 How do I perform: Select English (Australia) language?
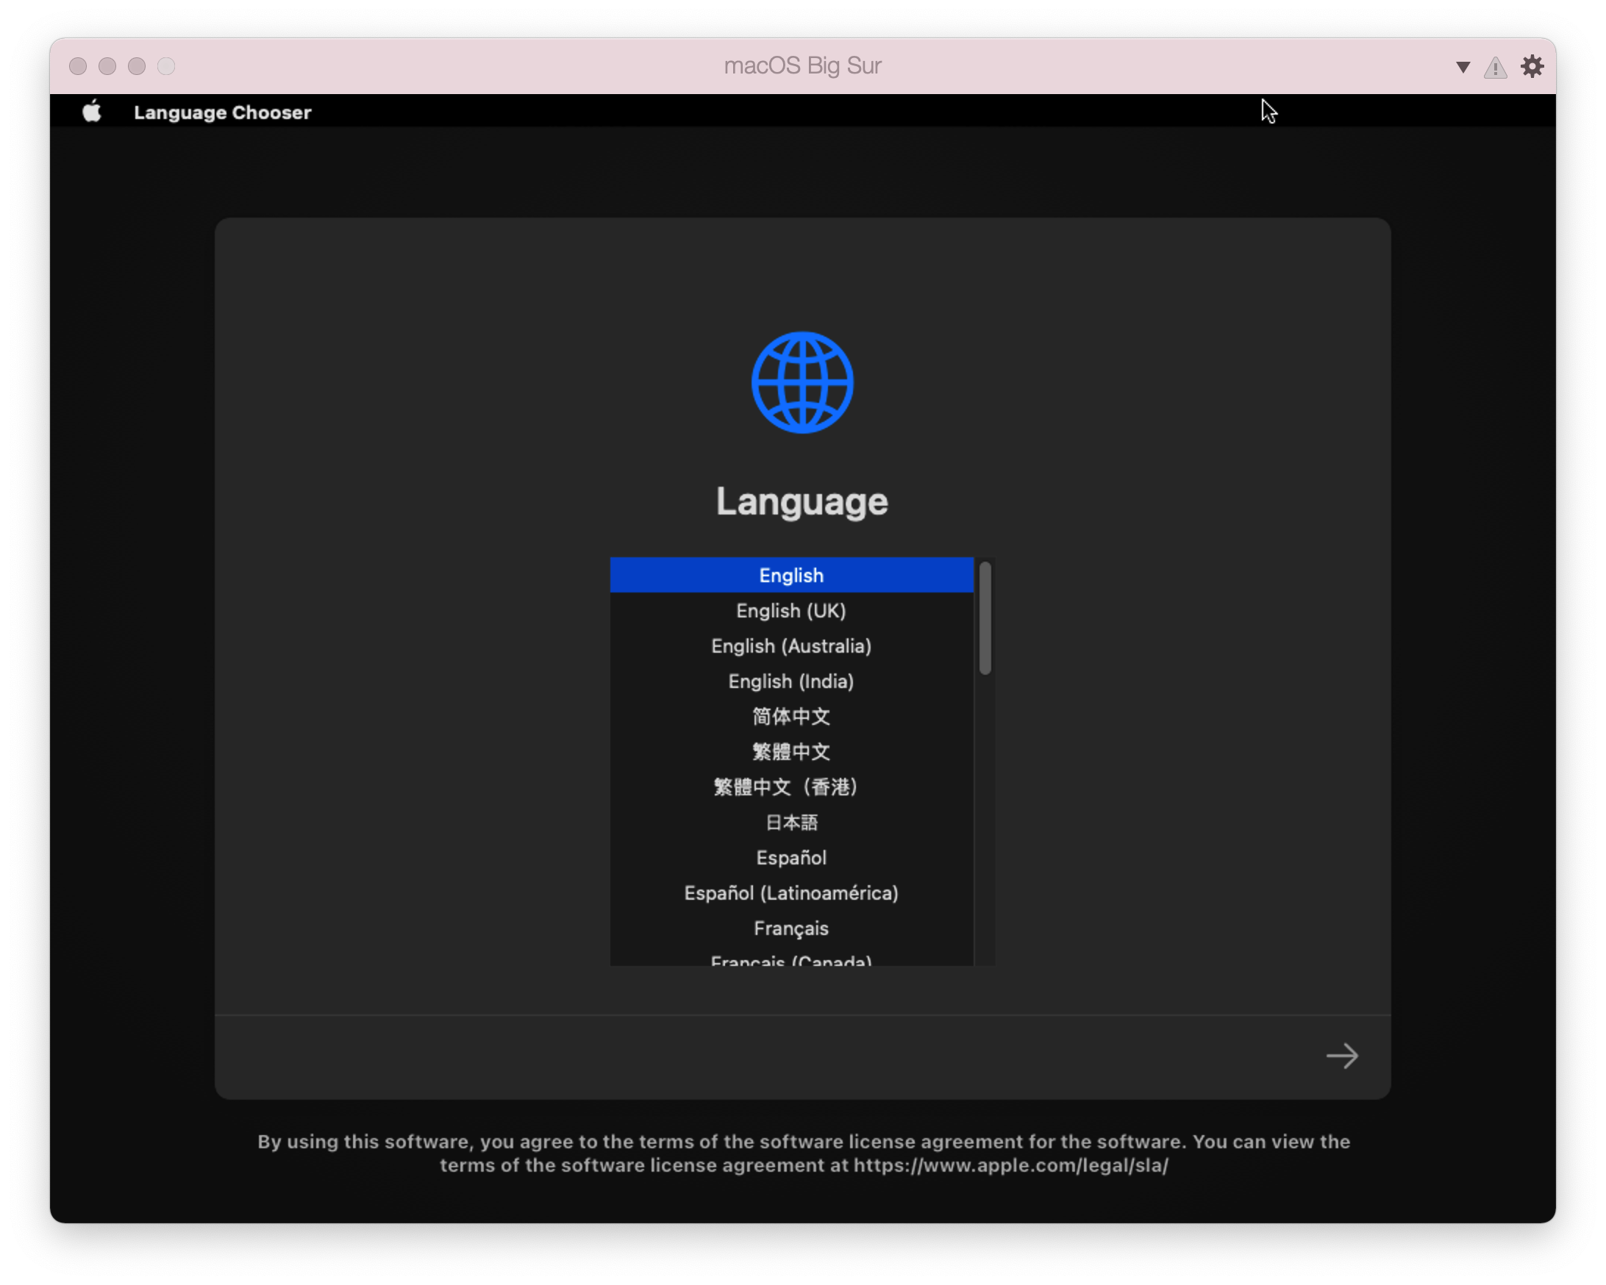(791, 645)
